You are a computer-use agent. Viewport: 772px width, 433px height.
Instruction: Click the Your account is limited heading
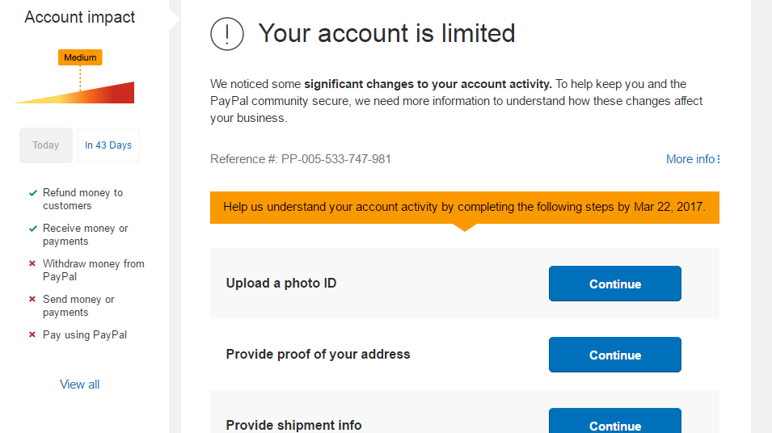(386, 33)
